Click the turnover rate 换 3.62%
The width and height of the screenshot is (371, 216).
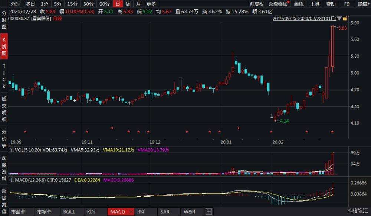coord(212,12)
